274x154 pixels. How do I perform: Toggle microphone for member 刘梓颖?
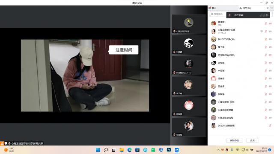[266, 63]
